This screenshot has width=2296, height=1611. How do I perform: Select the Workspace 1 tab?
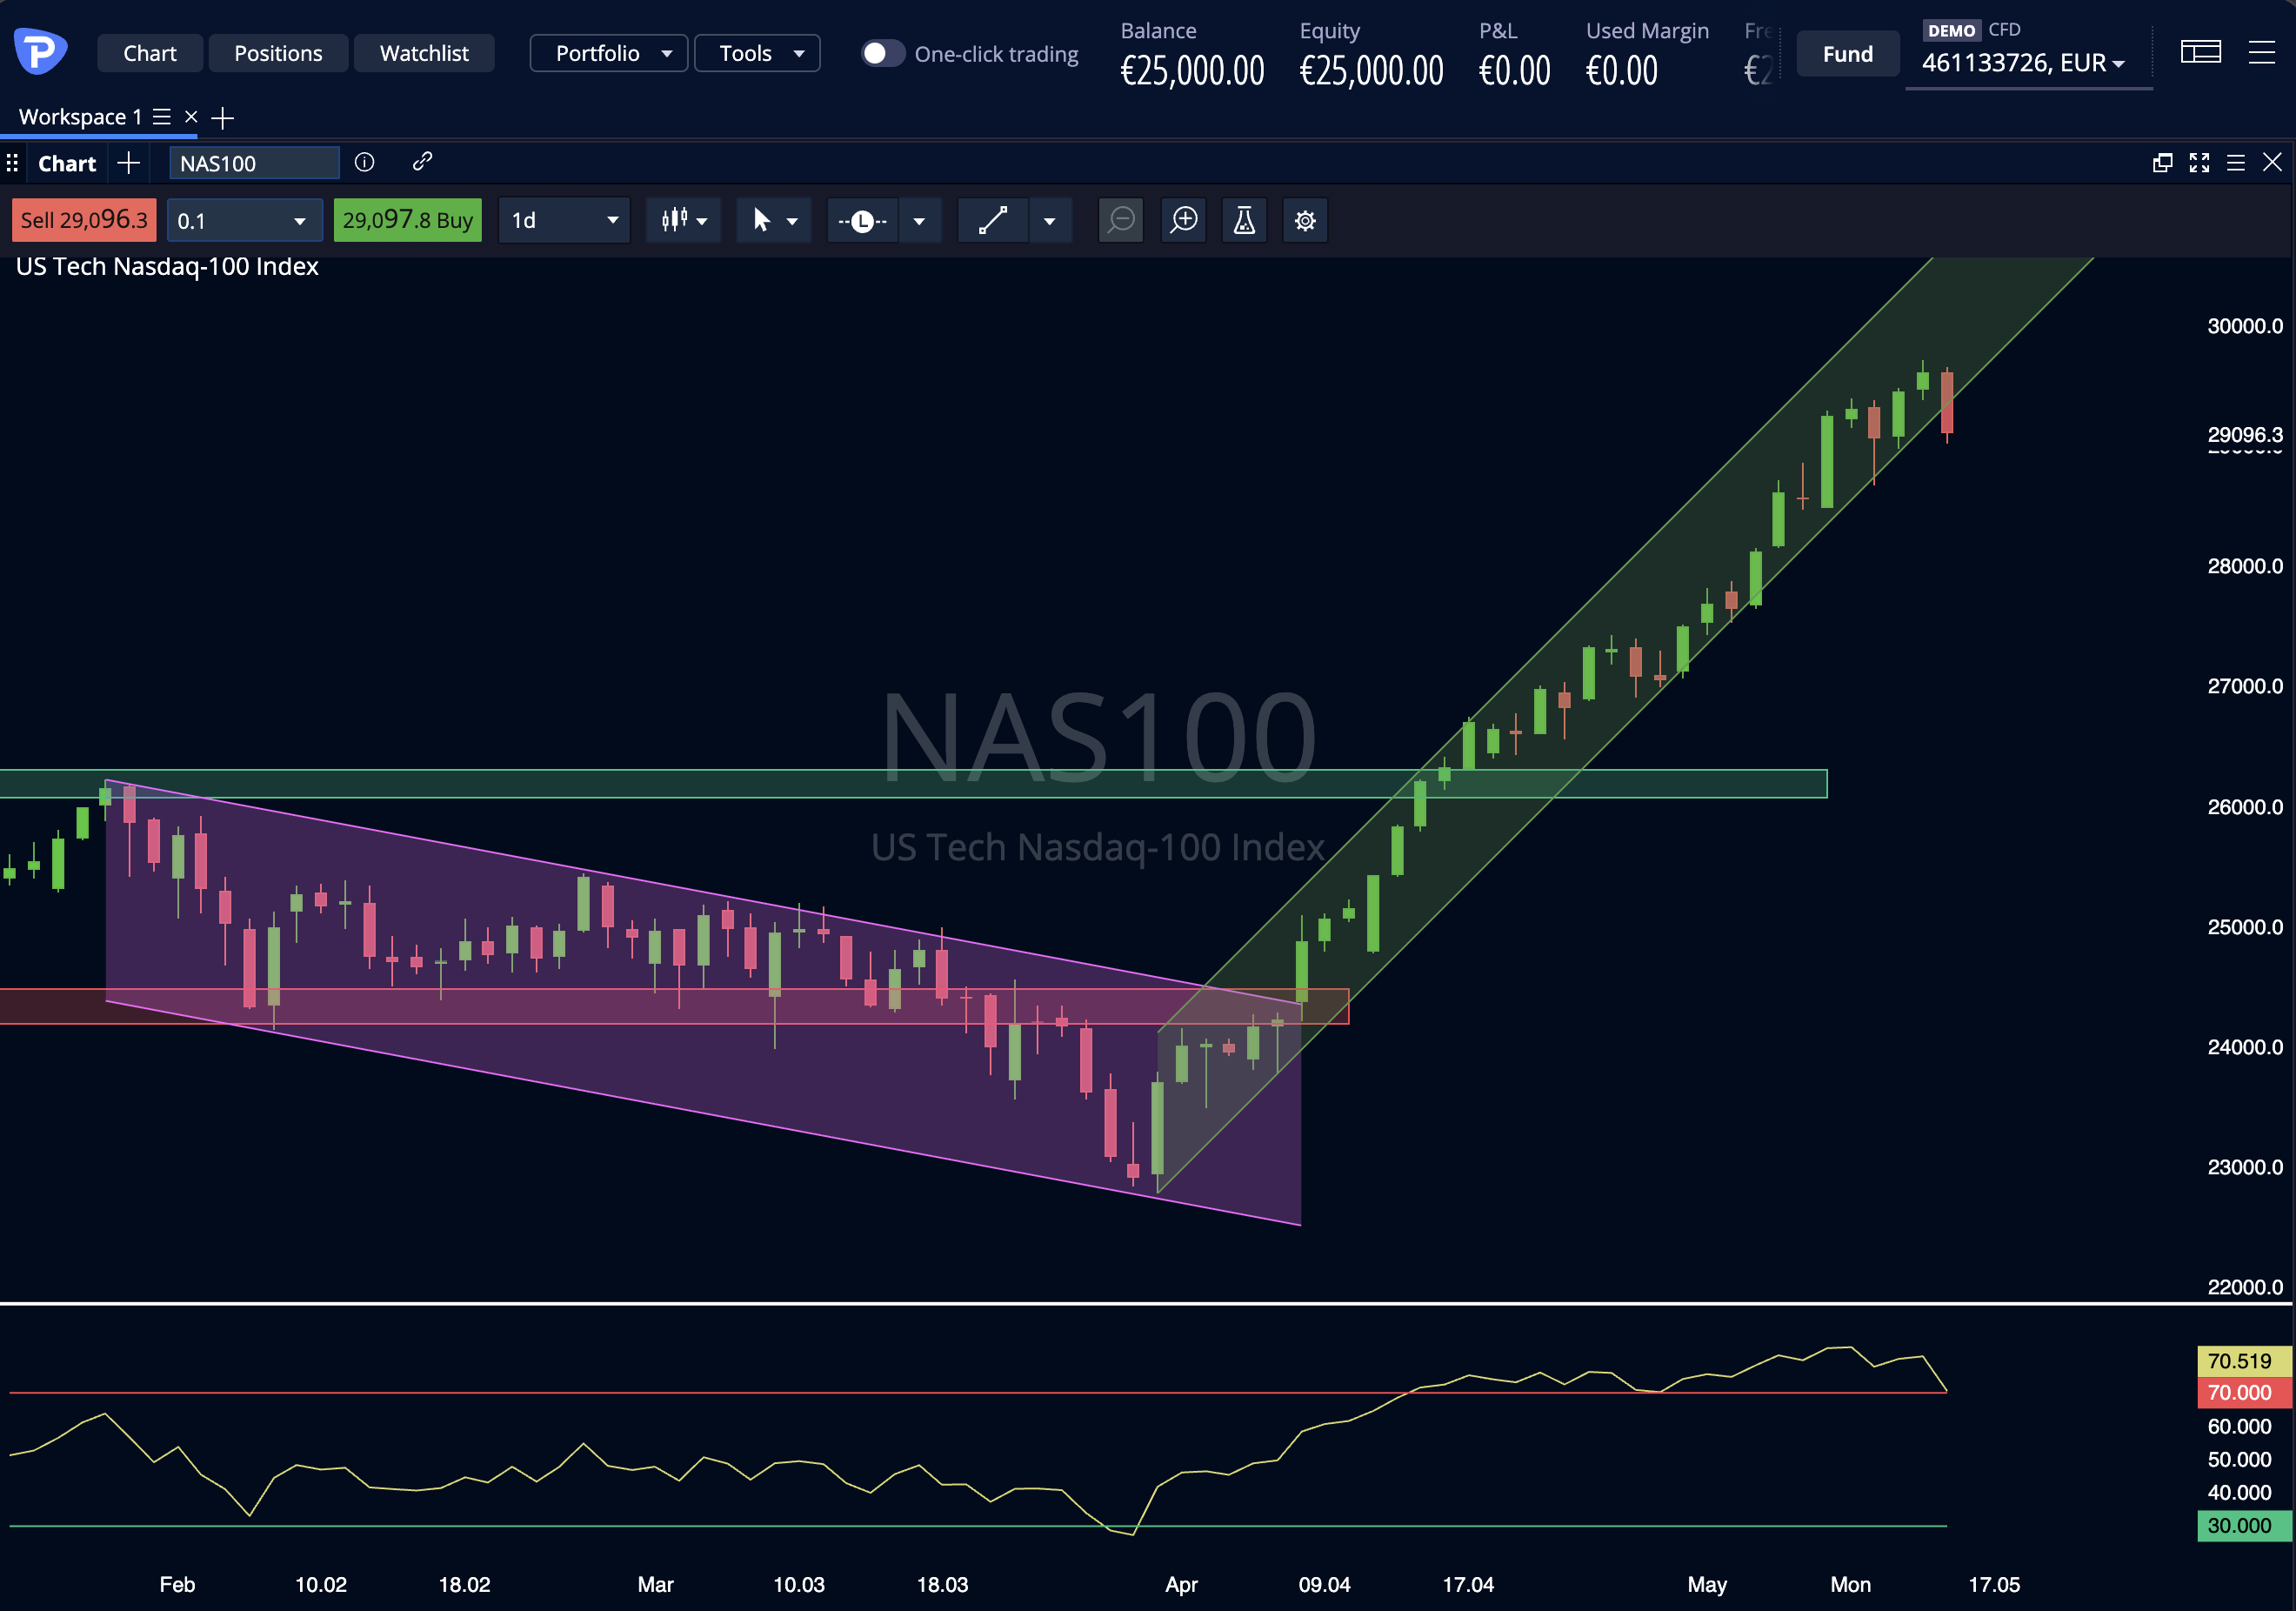(80, 117)
